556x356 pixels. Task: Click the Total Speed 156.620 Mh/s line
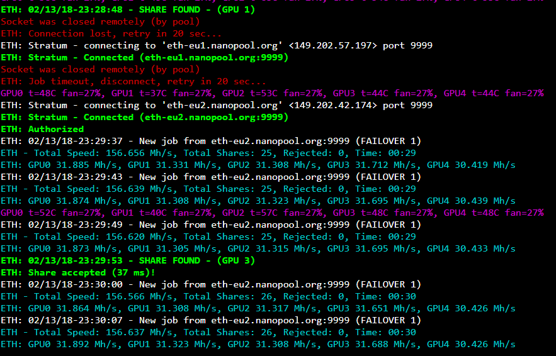[208, 236]
